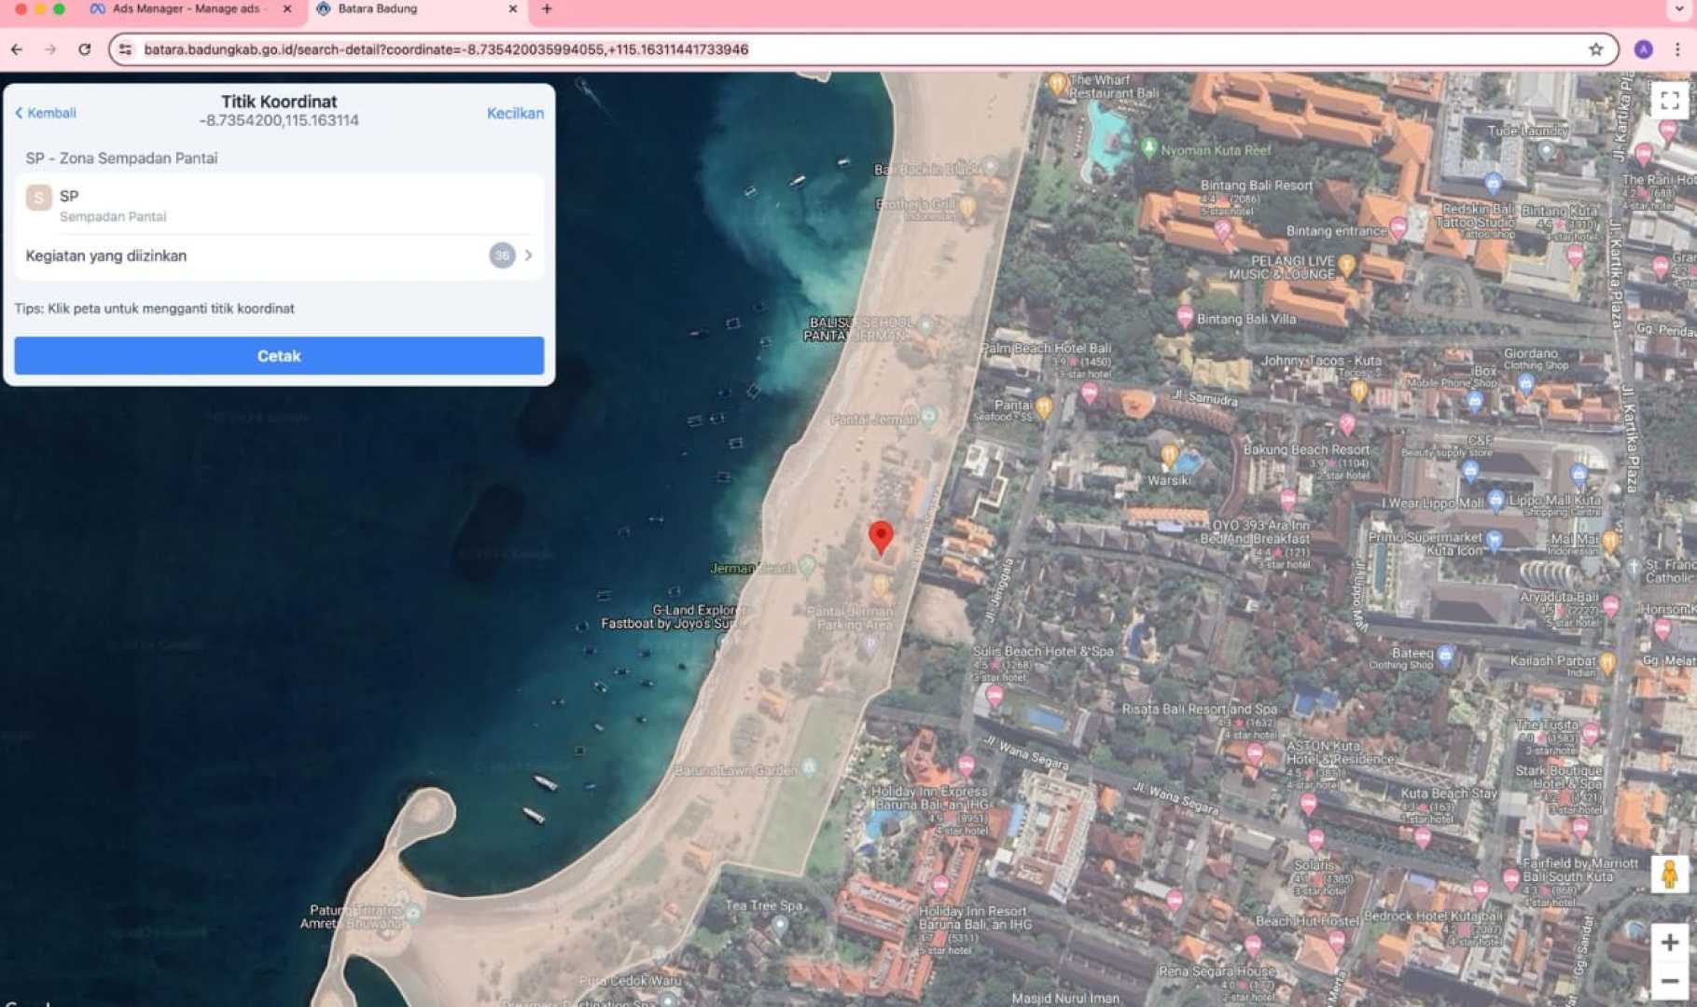Reload the current page
Viewport: 1697px width, 1007px height.
coord(85,49)
